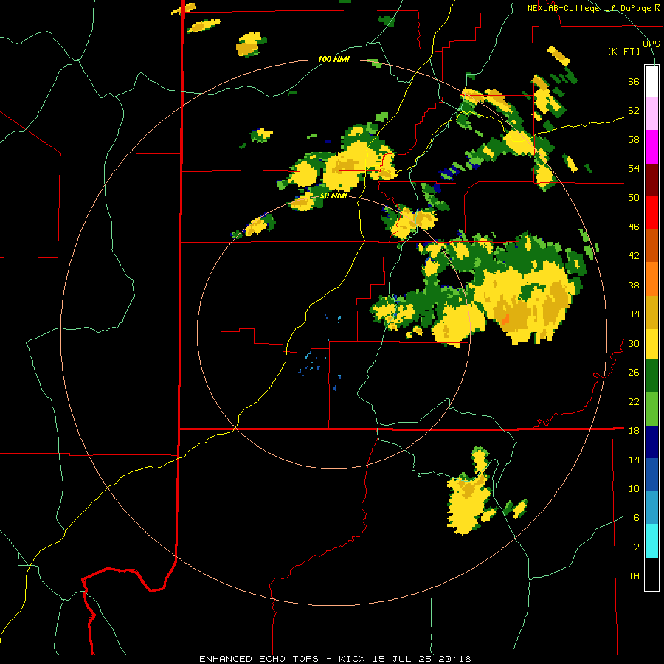The width and height of the screenshot is (664, 664).
Task: Click the light orange legend swatch
Action: (x=651, y=278)
